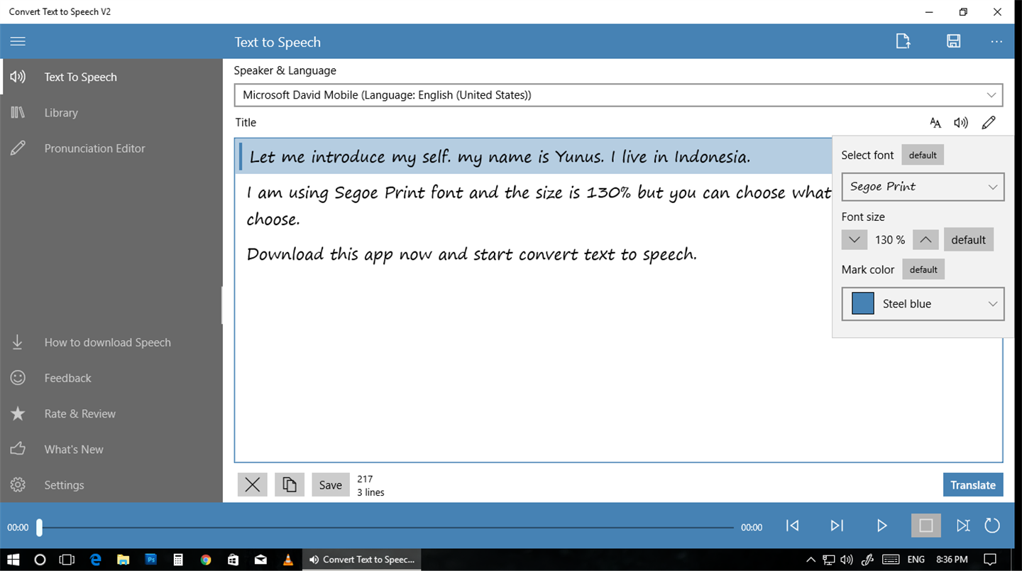Screen dimensions: 1022x571
Task: Click the font settings icon near Title
Action: click(935, 123)
